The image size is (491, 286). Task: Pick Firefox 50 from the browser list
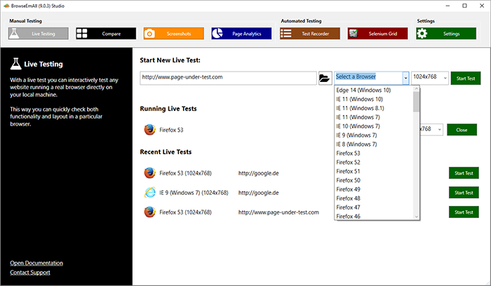click(x=349, y=180)
